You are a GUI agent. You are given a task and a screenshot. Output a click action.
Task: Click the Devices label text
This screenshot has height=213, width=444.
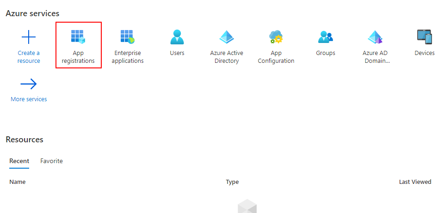point(425,53)
